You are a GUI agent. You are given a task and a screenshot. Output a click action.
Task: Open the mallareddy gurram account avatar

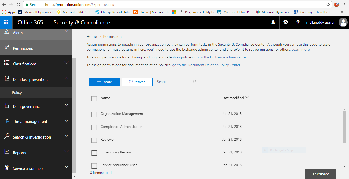tap(343, 22)
